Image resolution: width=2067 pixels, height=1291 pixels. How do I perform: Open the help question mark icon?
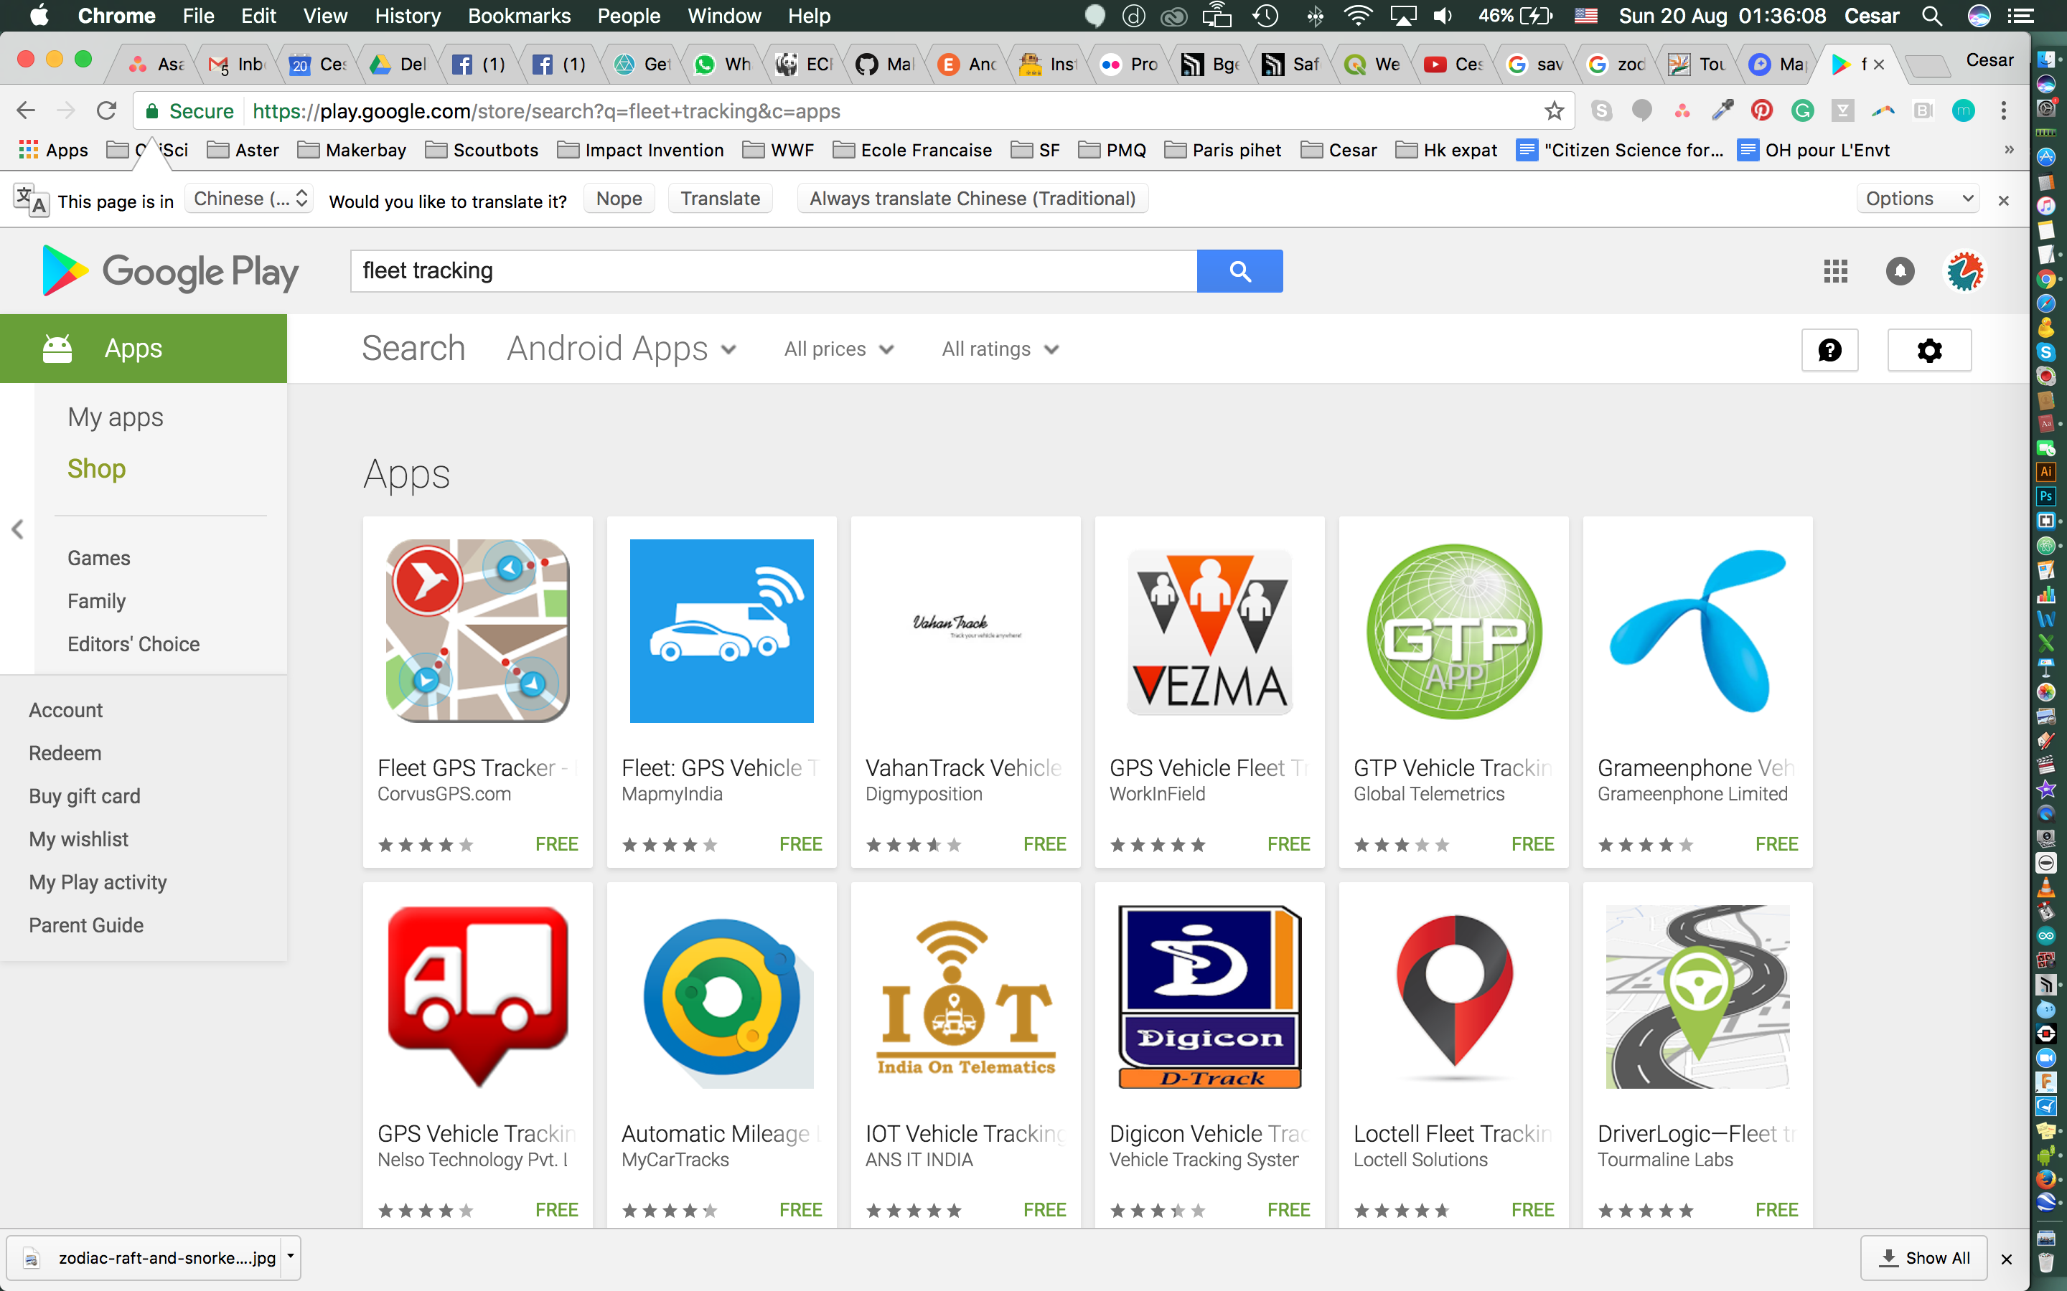click(x=1829, y=349)
